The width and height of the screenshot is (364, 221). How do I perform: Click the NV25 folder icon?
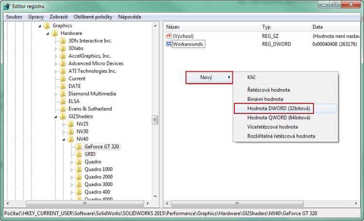pos(71,124)
